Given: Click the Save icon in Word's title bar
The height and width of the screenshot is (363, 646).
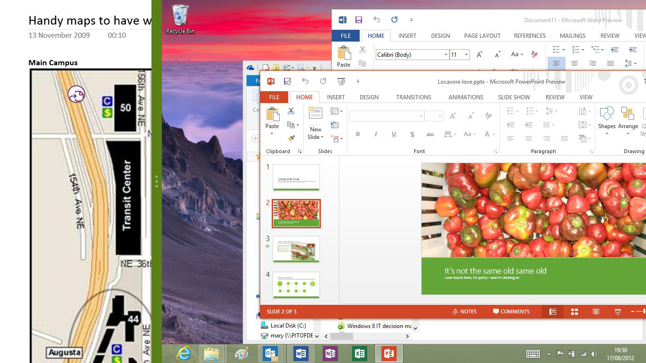Looking at the screenshot, I should pyautogui.click(x=359, y=20).
